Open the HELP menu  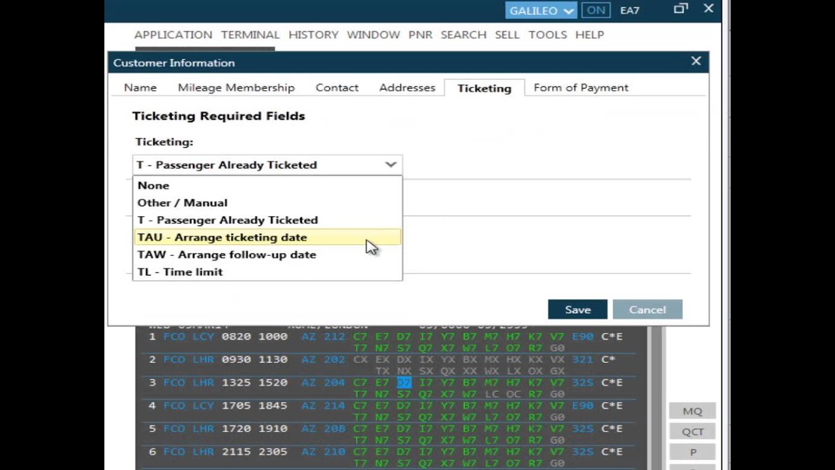click(x=589, y=35)
